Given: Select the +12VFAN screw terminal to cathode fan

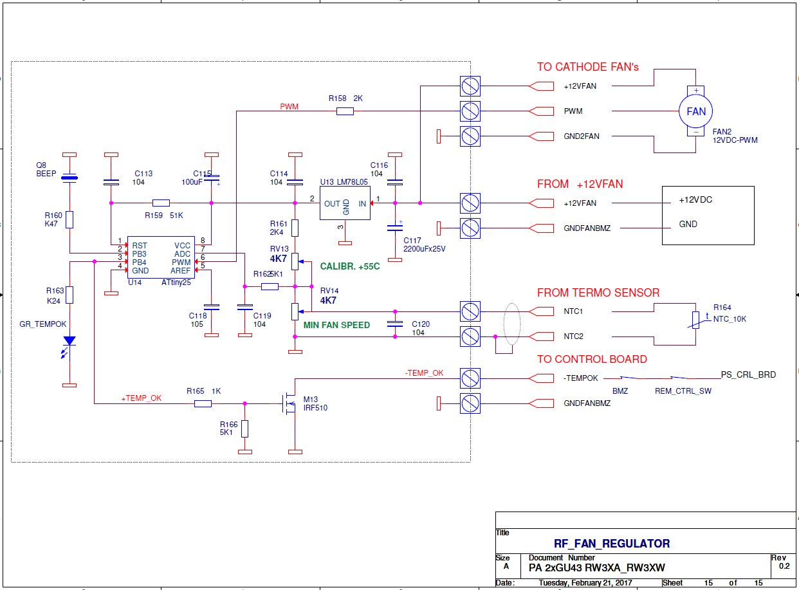Looking at the screenshot, I should (470, 86).
